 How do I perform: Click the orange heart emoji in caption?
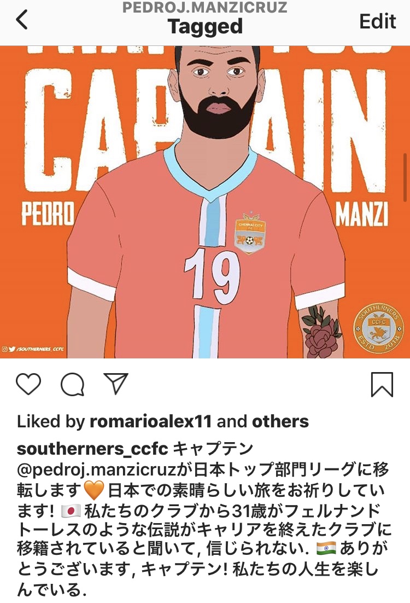[x=94, y=490]
